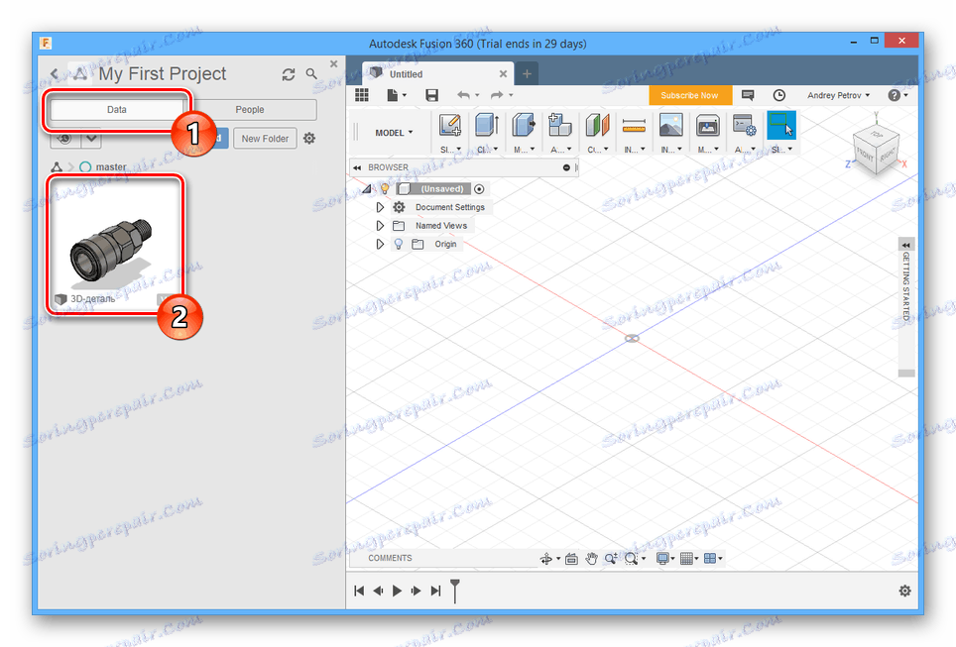Select the Create extrude tool
956x647 pixels.
click(x=487, y=126)
